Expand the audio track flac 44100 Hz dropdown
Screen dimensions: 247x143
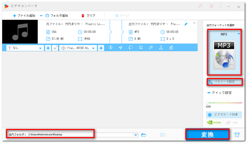pos(94,48)
